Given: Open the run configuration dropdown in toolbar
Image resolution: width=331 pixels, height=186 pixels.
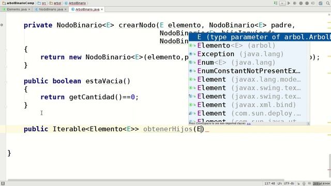Looking at the screenshot, I should click(x=282, y=3).
